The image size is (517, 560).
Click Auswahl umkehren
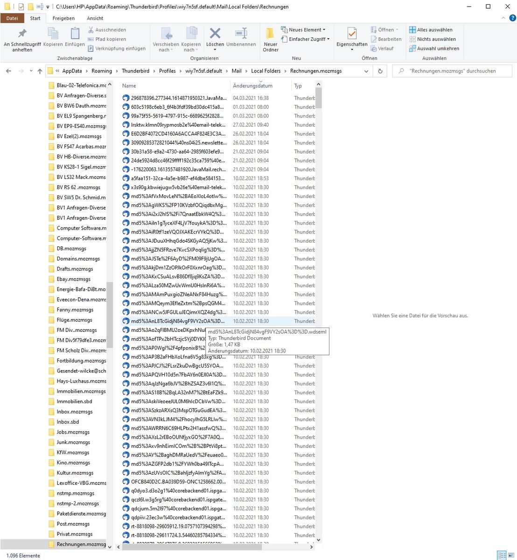(x=434, y=49)
